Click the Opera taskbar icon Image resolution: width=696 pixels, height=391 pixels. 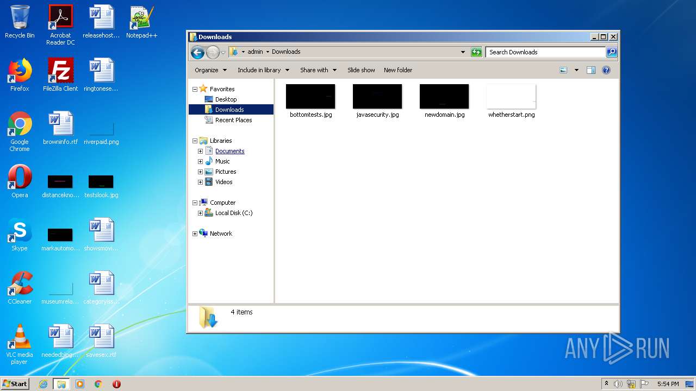tap(116, 384)
